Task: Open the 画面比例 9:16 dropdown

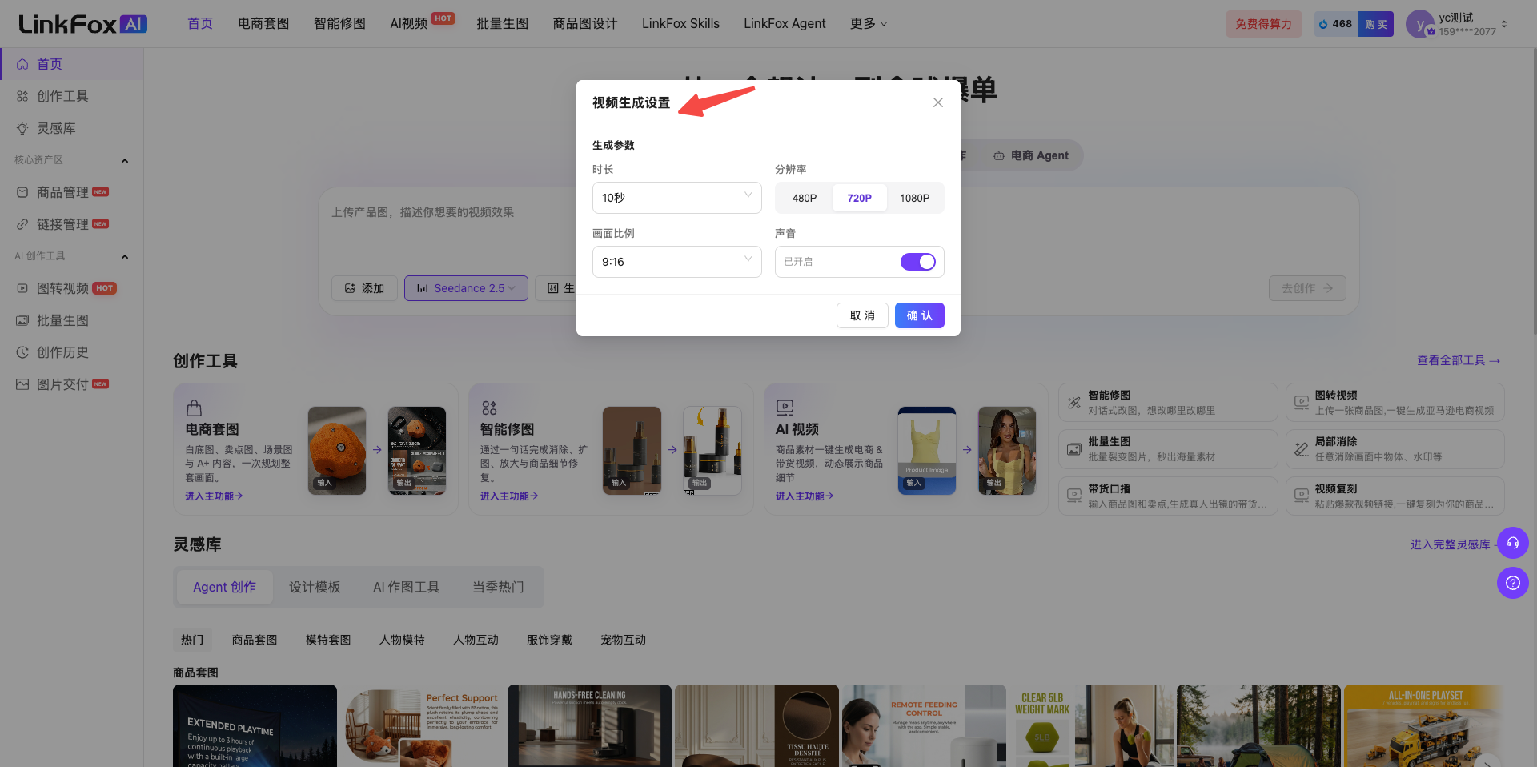Action: tap(676, 262)
